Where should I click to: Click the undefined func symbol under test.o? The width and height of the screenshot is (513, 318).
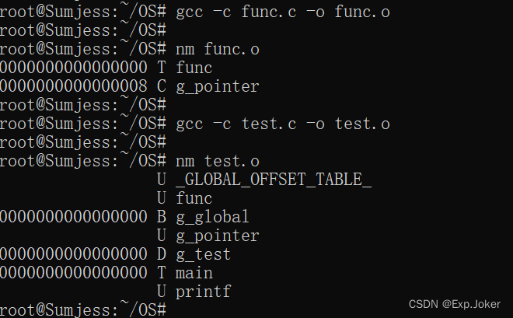pos(194,198)
